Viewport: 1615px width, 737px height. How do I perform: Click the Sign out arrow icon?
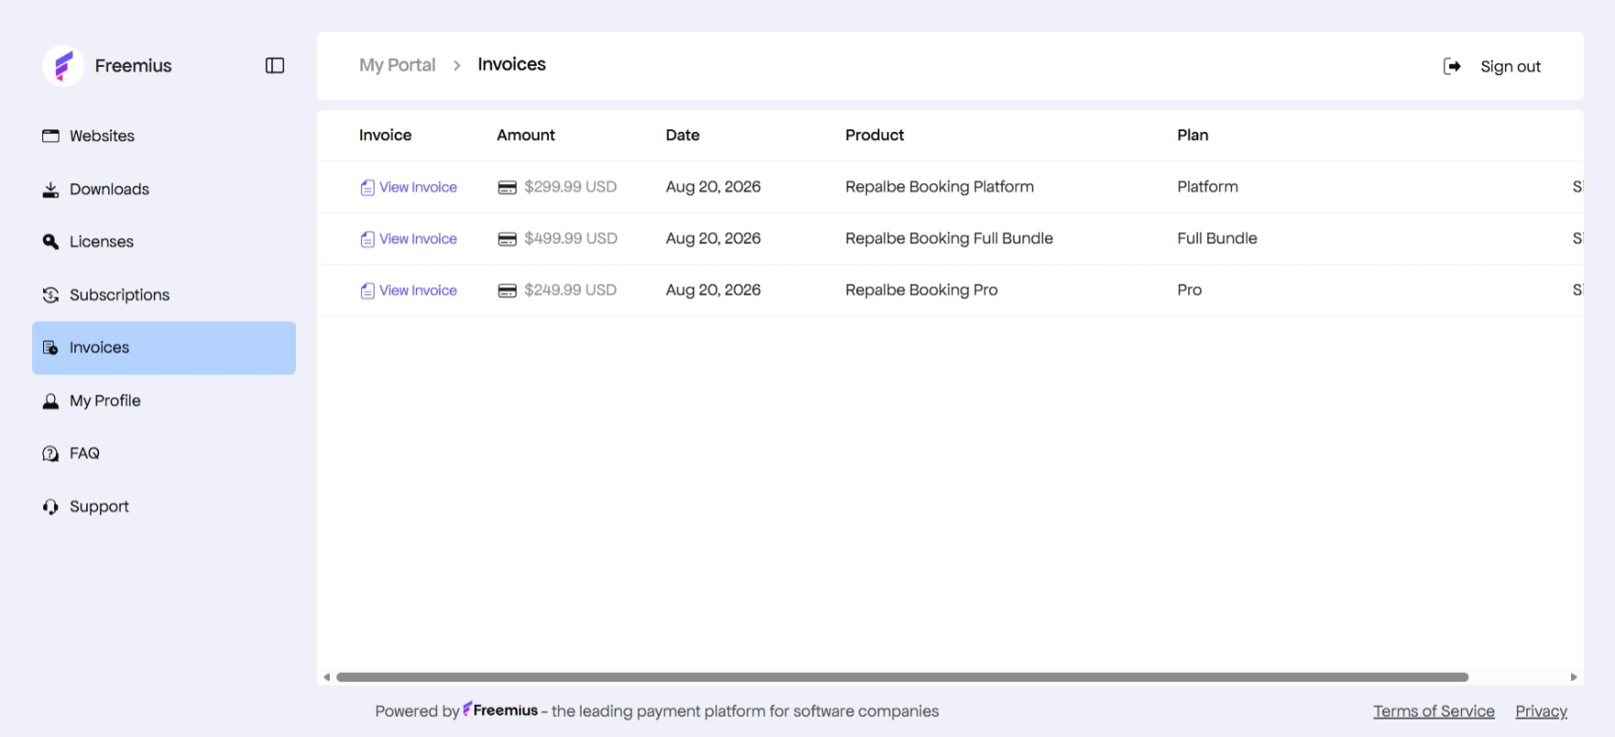coord(1452,66)
